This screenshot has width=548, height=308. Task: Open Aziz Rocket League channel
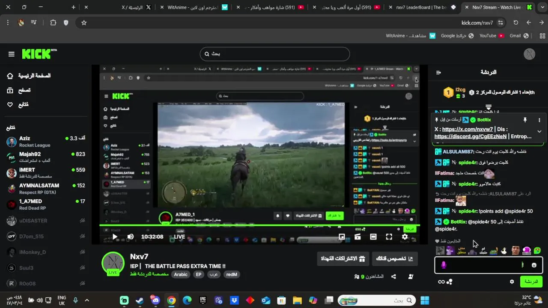tap(46, 141)
